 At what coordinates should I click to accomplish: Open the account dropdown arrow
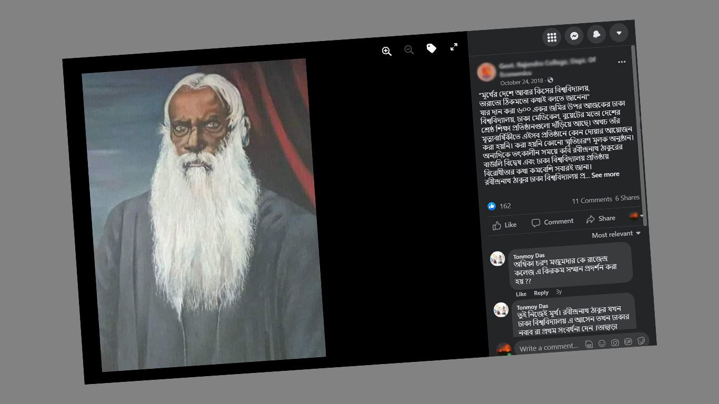[619, 33]
